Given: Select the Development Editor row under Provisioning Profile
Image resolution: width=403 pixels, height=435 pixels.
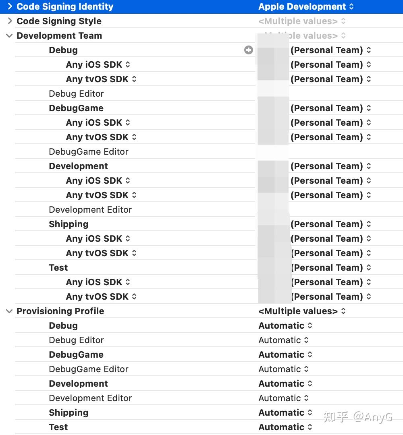Looking at the screenshot, I should (x=90, y=398).
